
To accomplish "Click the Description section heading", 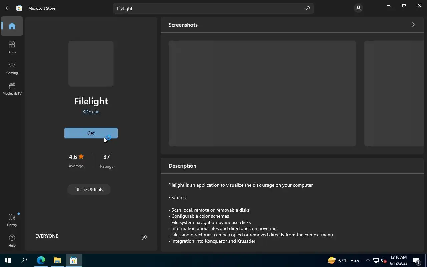I will [182, 166].
